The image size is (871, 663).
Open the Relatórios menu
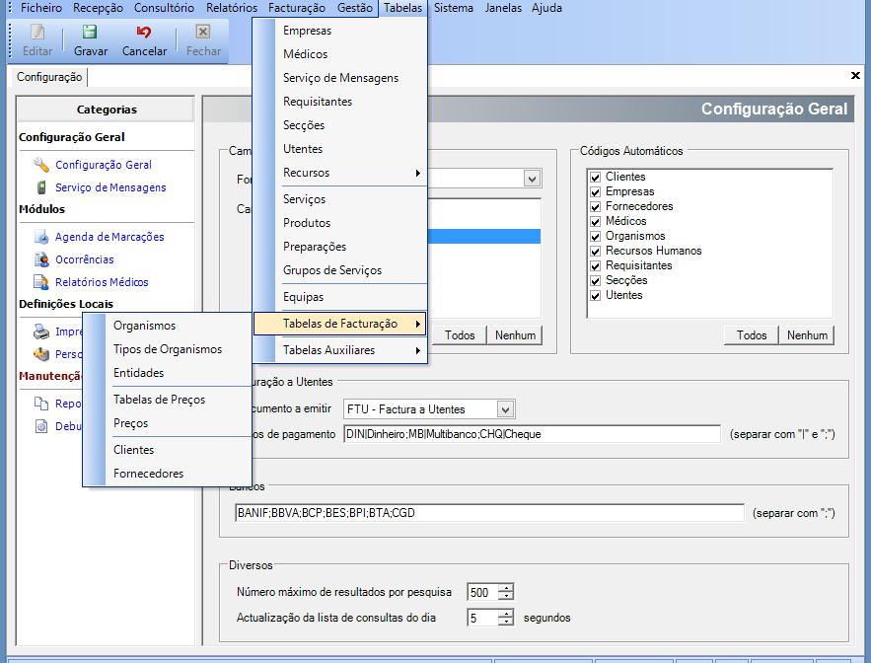tap(232, 8)
